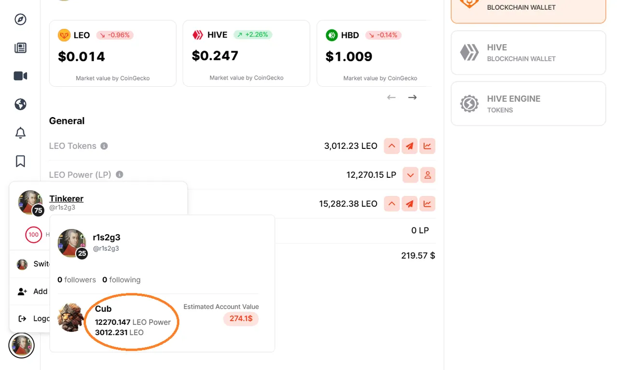Click the 100 circular progress badge
The height and width of the screenshot is (370, 617).
pyautogui.click(x=33, y=235)
